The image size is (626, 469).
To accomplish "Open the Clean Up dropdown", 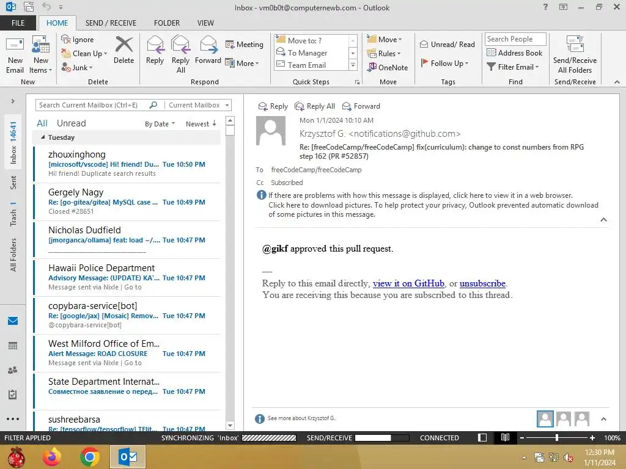I will 84,54.
